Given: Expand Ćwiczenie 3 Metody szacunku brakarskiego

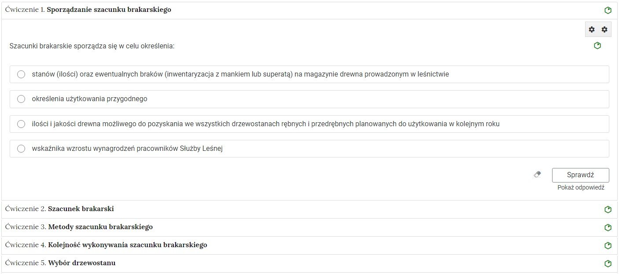Looking at the screenshot, I should click(309, 227).
